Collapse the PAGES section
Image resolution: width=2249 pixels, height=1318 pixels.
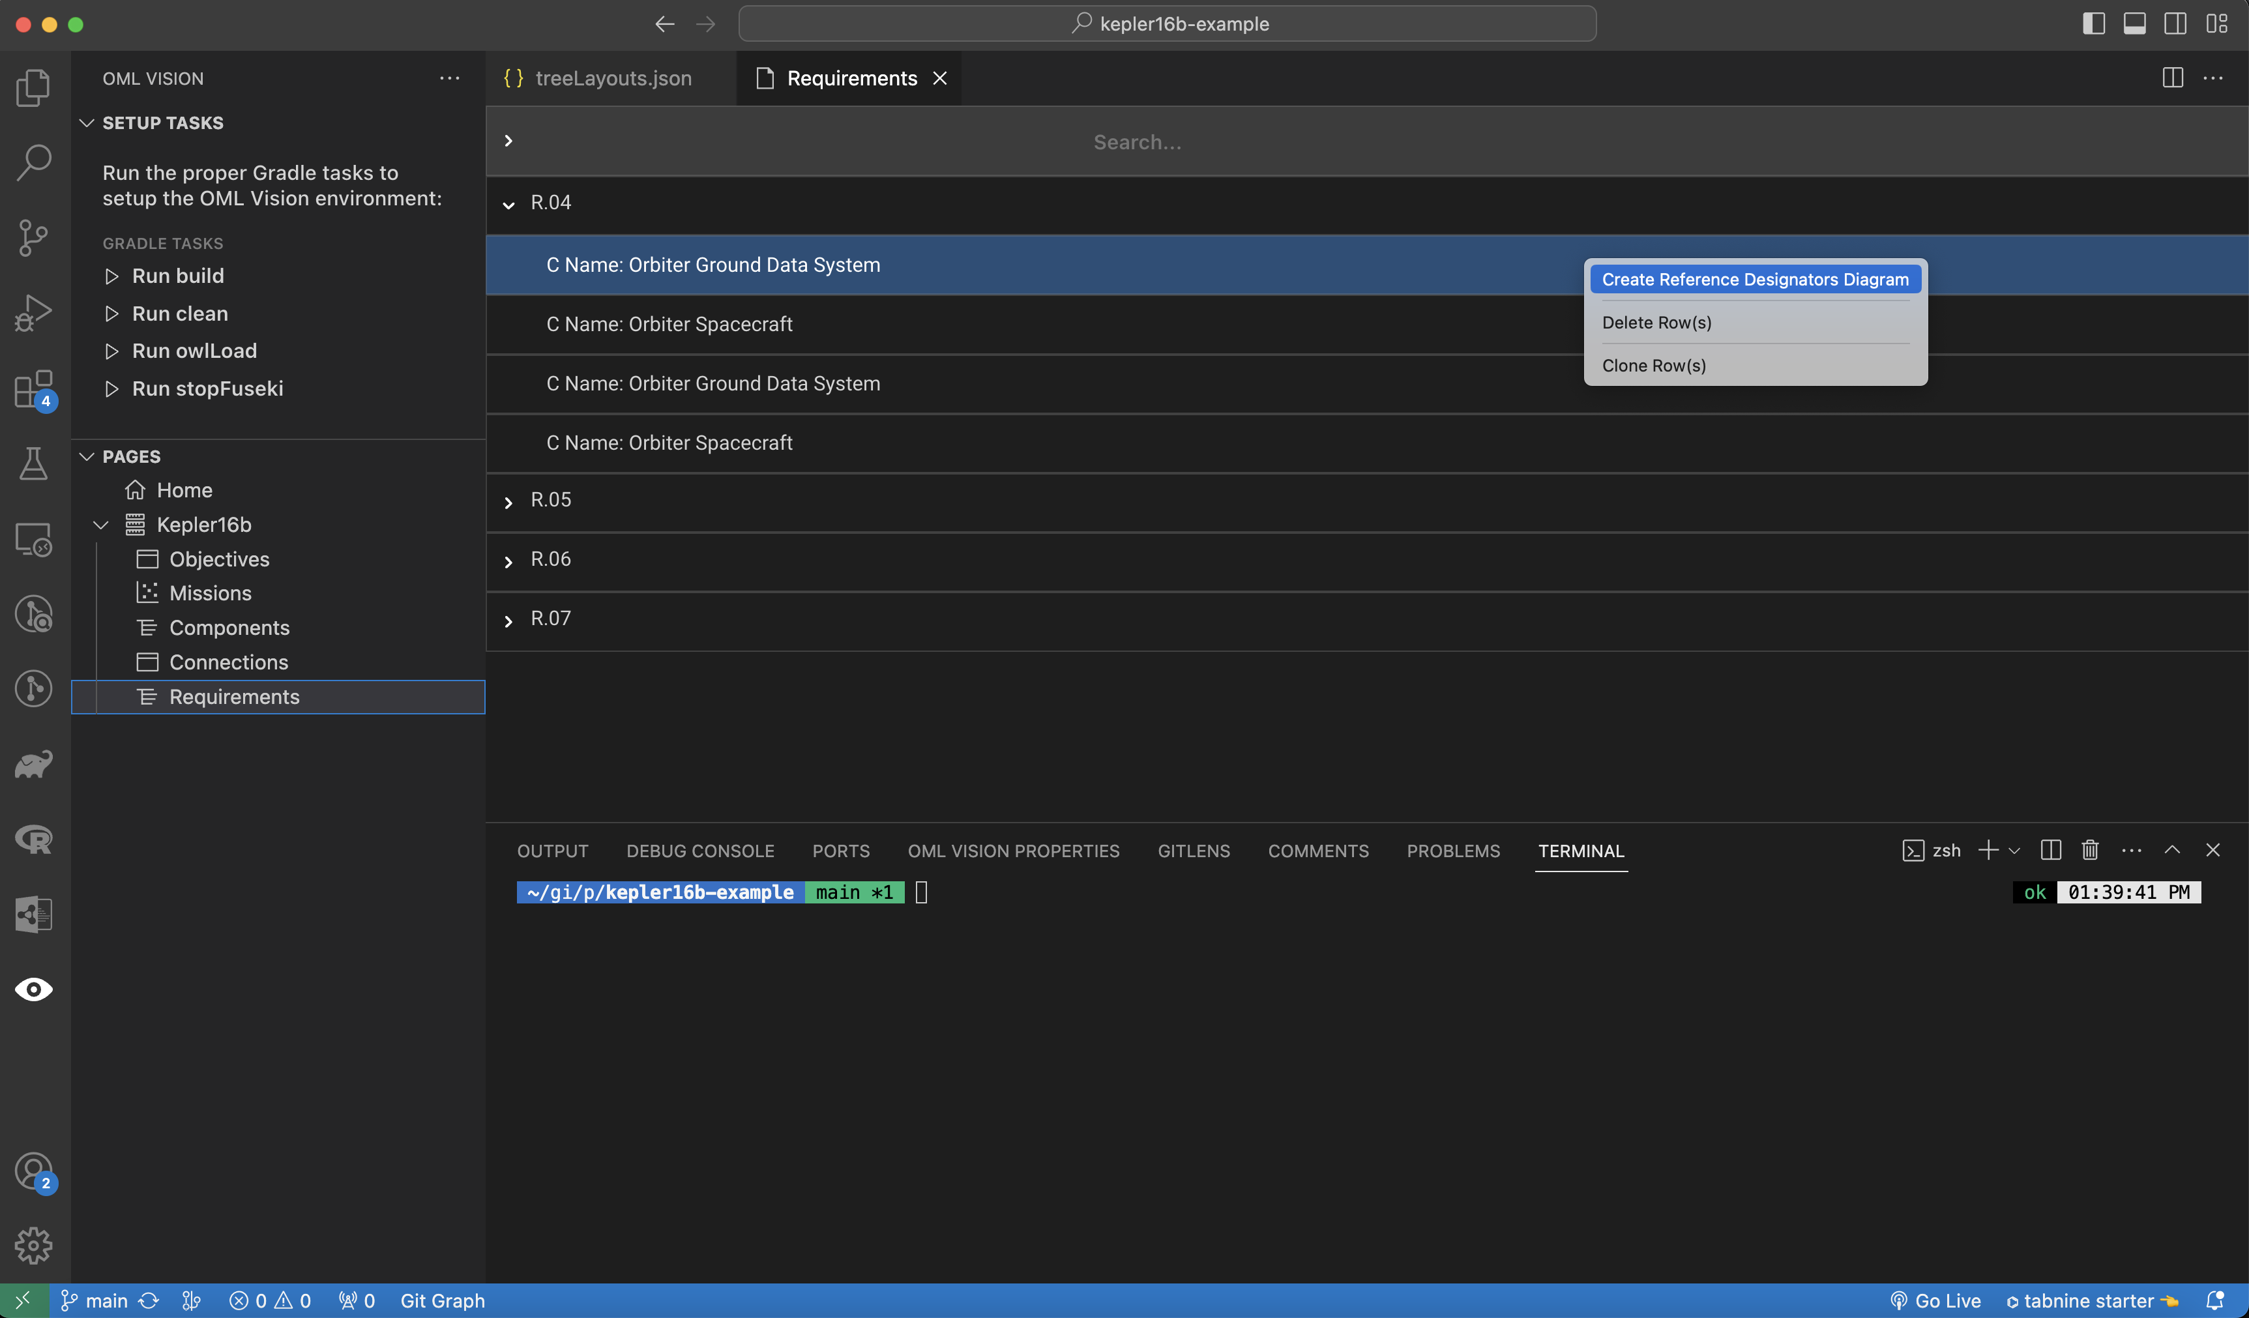[87, 456]
